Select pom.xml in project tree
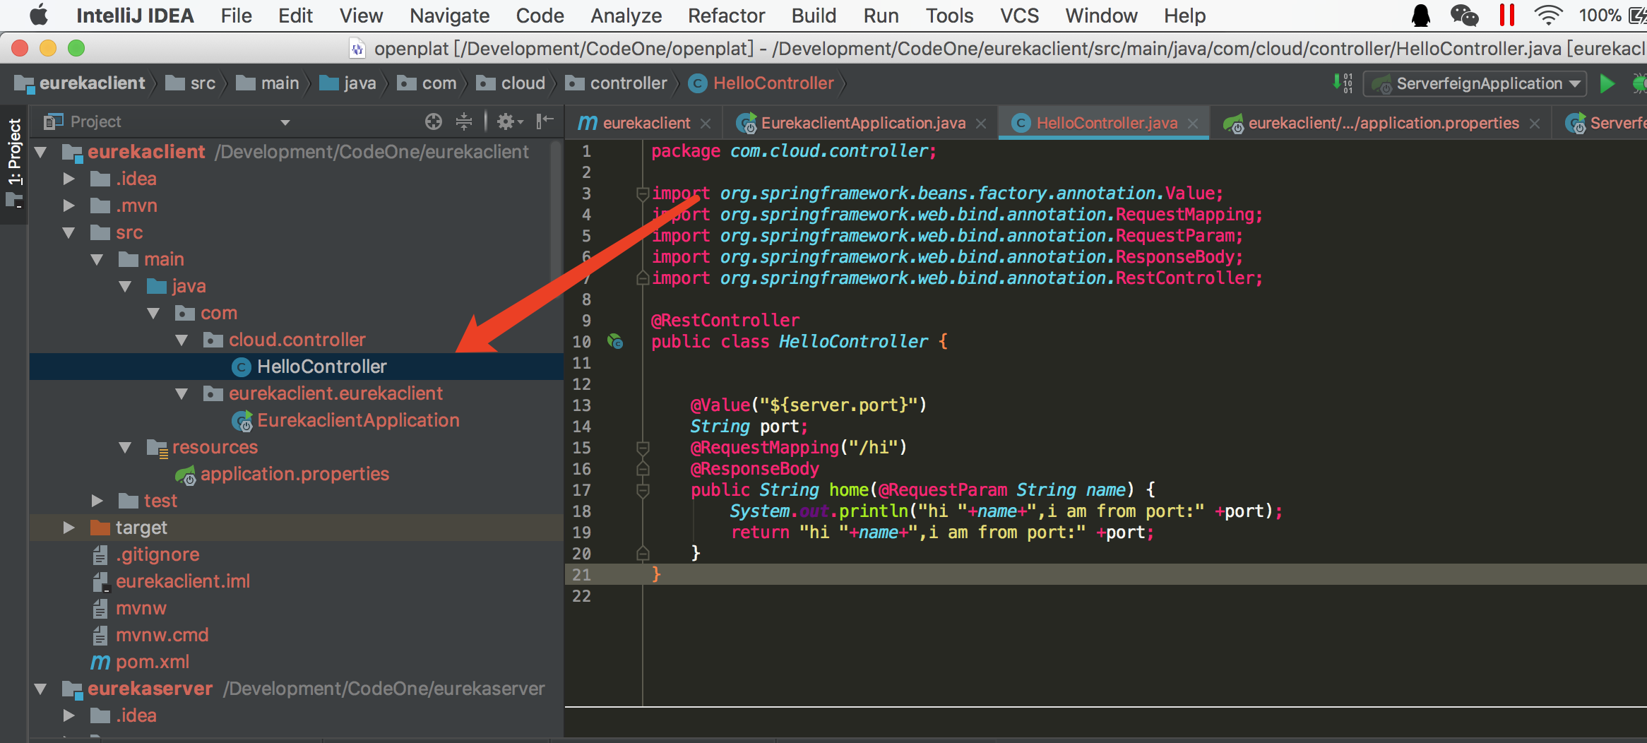The height and width of the screenshot is (743, 1647). click(x=140, y=662)
